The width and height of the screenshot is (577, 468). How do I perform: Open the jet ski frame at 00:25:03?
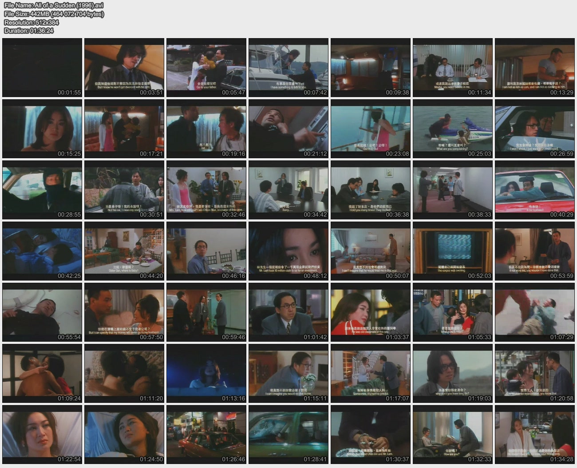pyautogui.click(x=452, y=129)
